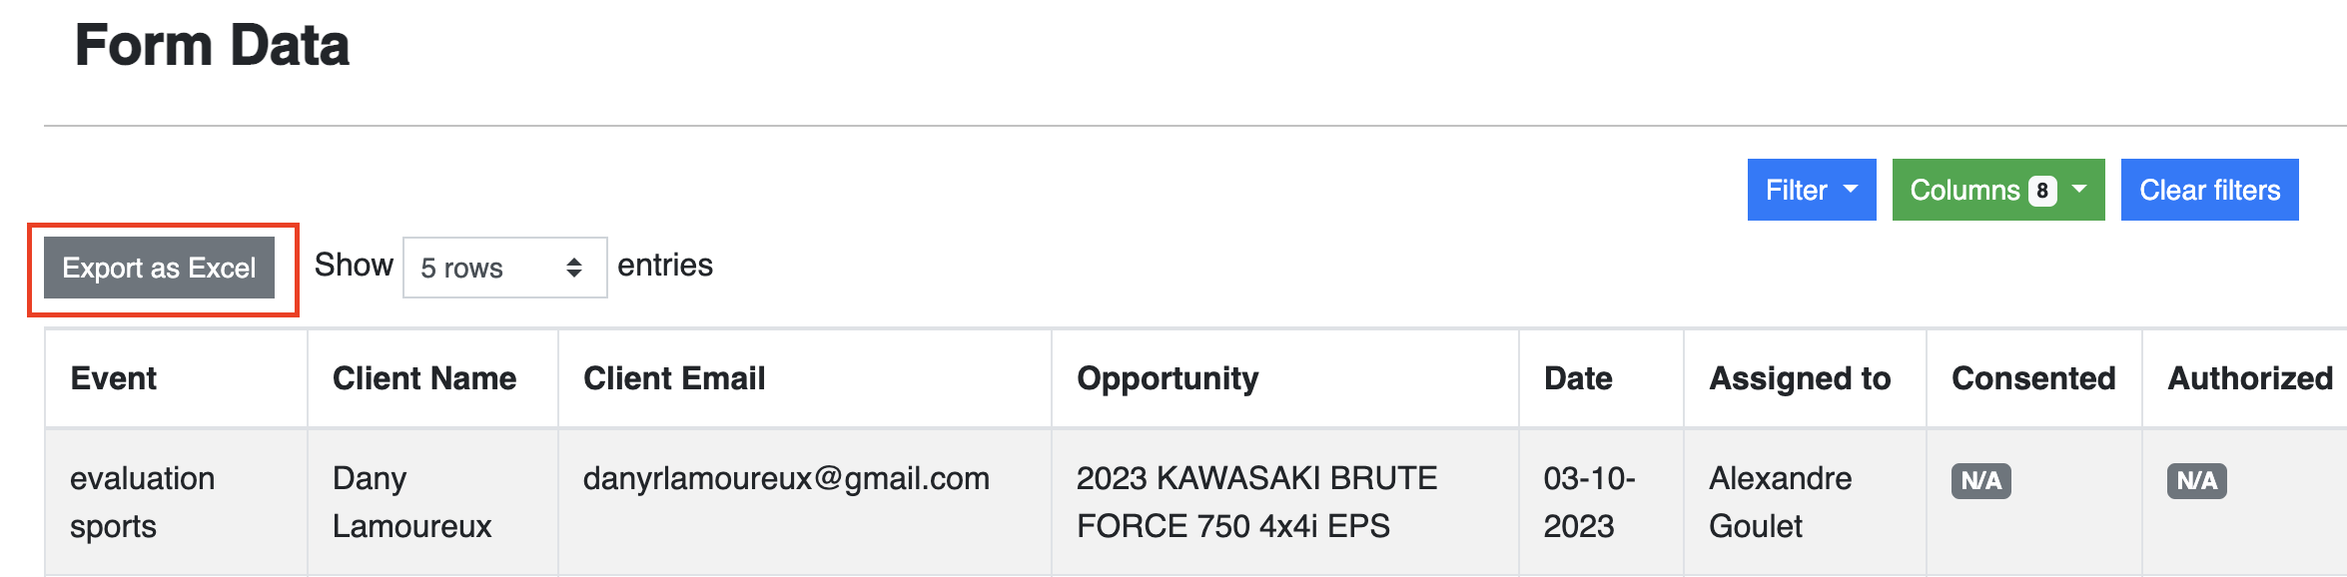Screen dimensions: 2347x577
Task: Select the Dany Lamoureux client name cell
Action: point(411,502)
